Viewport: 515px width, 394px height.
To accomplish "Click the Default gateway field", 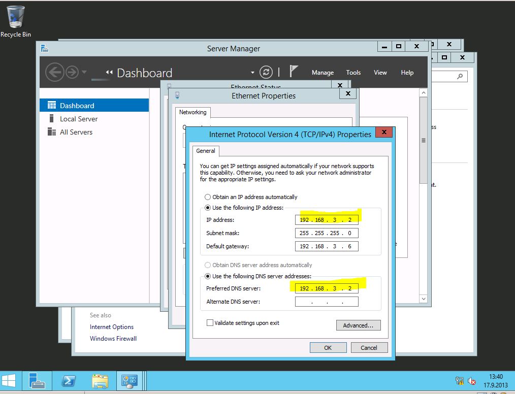I will [x=327, y=246].
